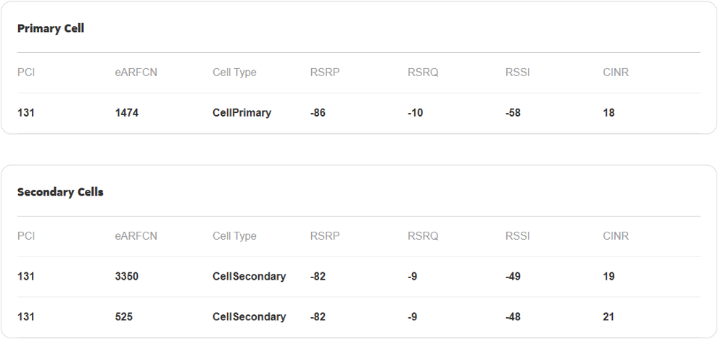
Task: Click the secondary CINR value 21
Action: pos(608,317)
